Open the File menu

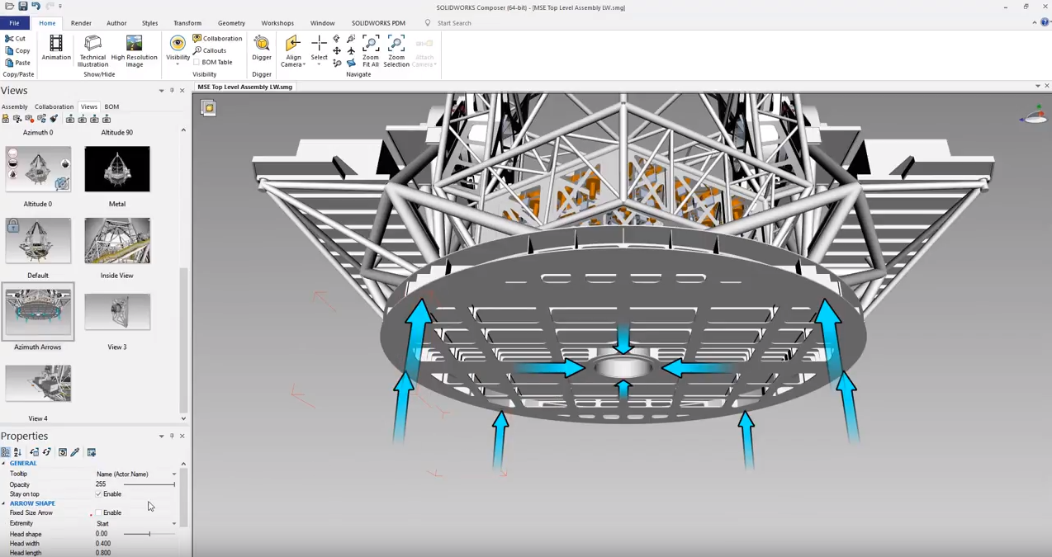(14, 23)
